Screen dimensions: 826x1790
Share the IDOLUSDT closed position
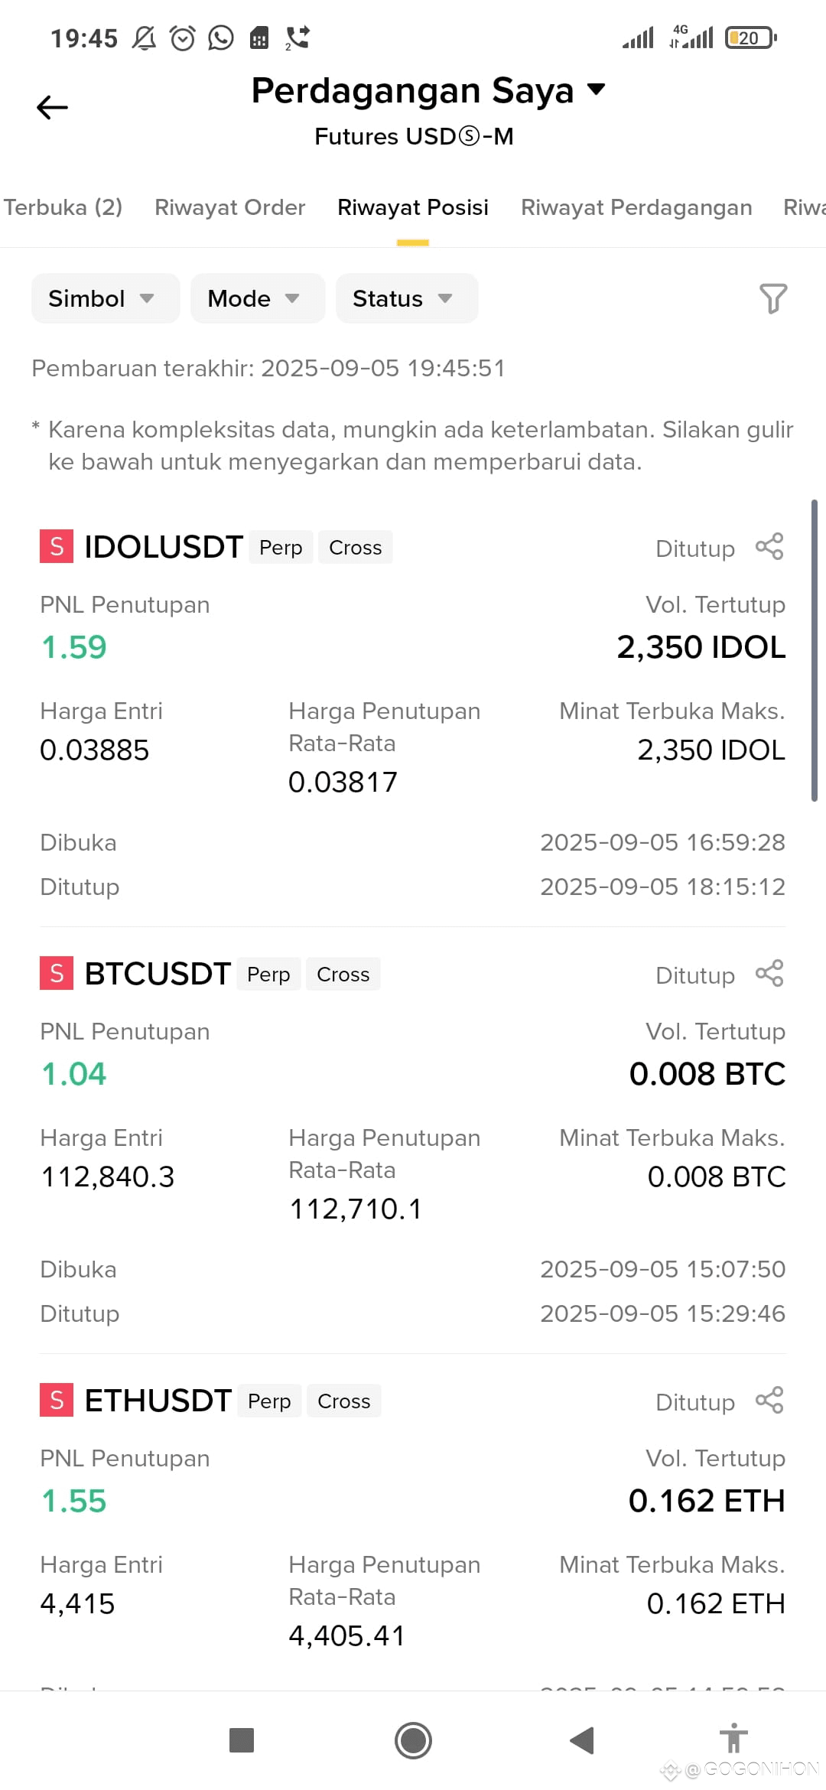click(x=769, y=547)
